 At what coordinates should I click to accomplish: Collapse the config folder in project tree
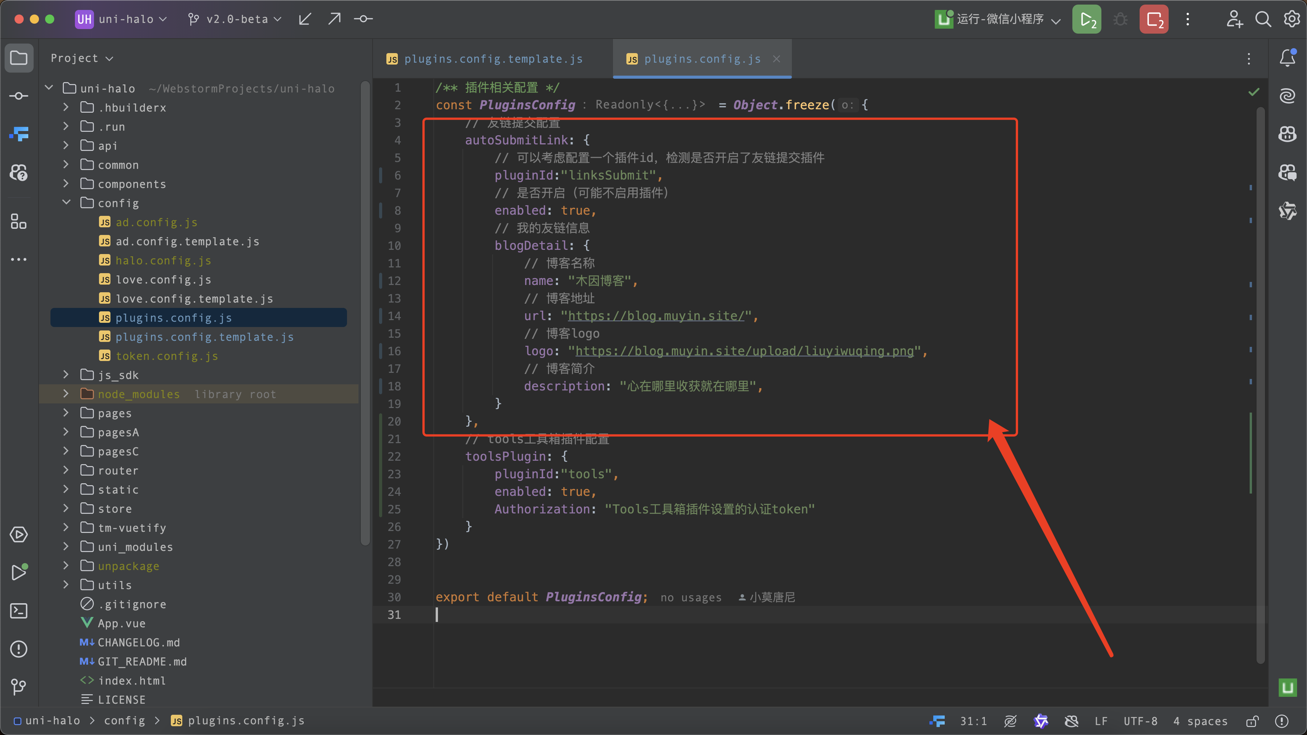(66, 202)
